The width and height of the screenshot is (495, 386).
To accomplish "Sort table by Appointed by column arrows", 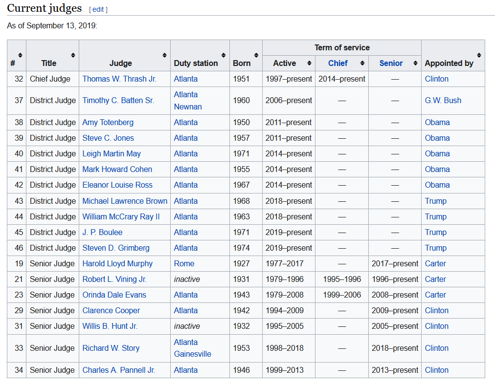I will (479, 56).
